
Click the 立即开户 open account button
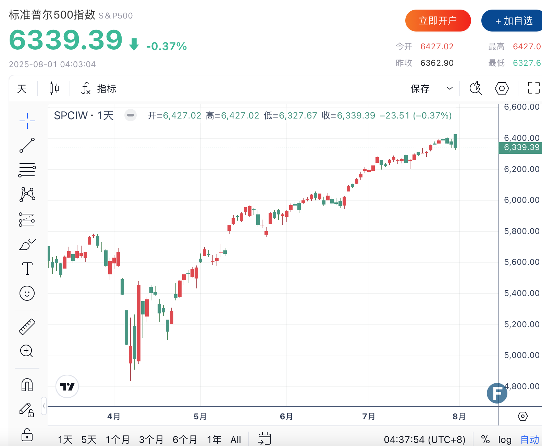[x=438, y=21]
